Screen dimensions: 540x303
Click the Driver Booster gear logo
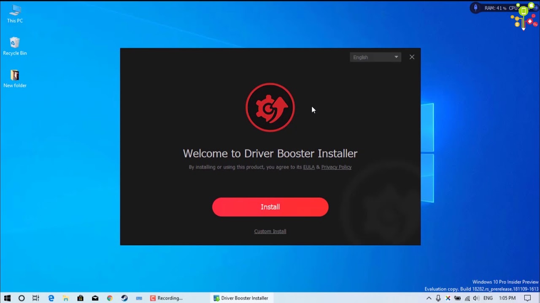coord(270,107)
